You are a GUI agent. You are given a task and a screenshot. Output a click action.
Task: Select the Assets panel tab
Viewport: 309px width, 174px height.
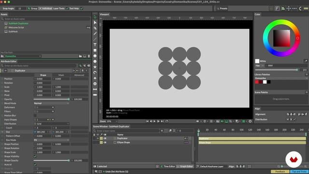pyautogui.click(x=4, y=14)
